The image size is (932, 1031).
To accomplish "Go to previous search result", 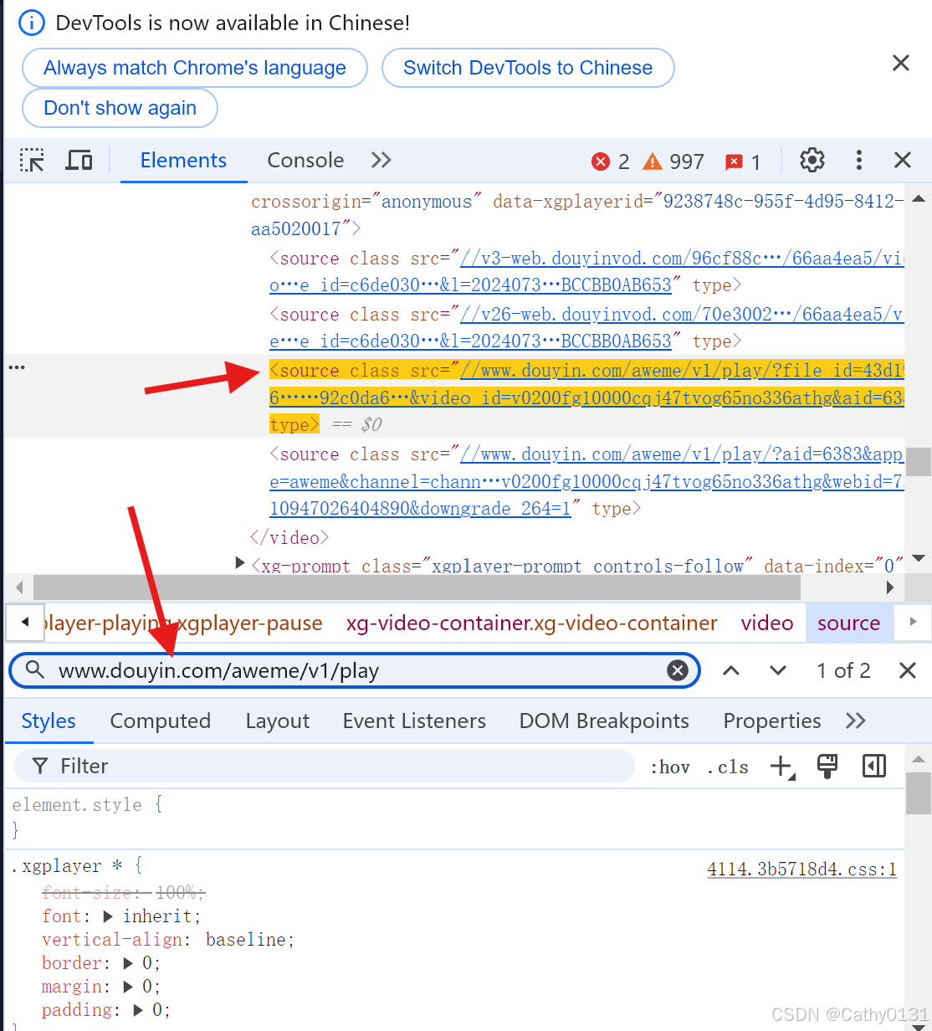I will point(731,670).
